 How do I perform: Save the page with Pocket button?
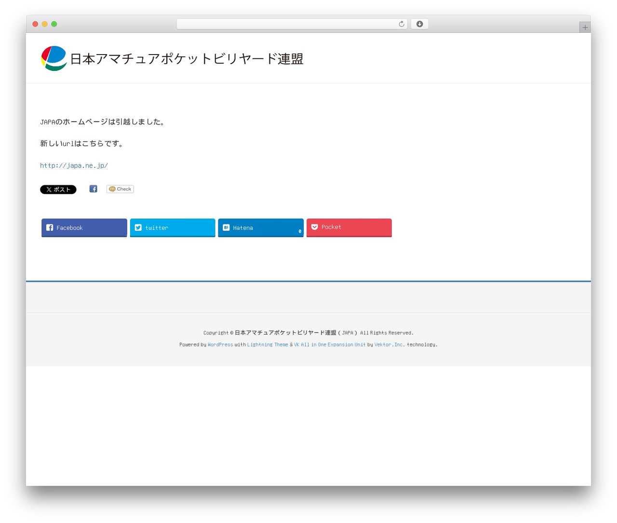(x=349, y=228)
